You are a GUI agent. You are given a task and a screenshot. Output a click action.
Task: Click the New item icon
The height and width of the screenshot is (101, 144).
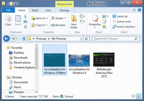coord(81,16)
